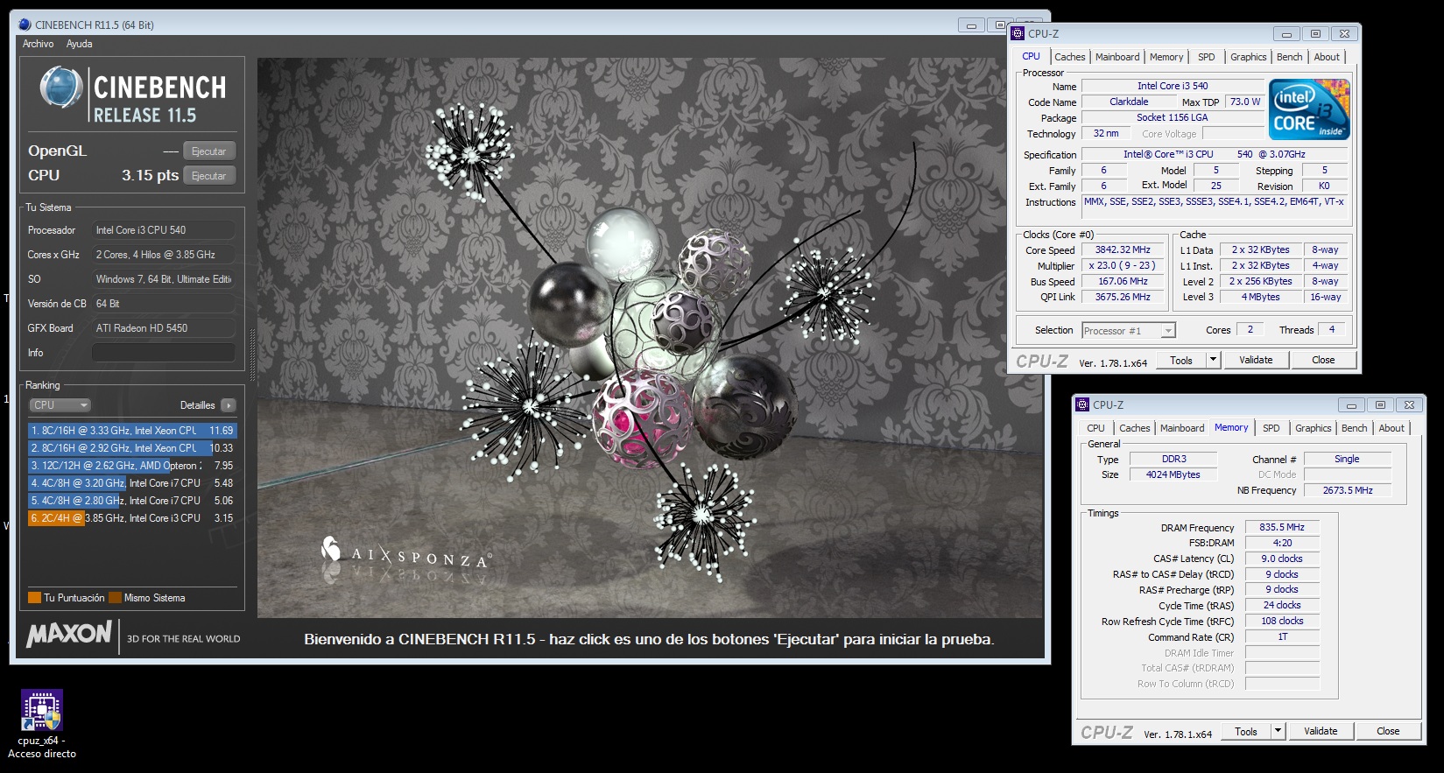This screenshot has width=1444, height=773.
Task: Click the GFX Board value ATI Radeon HD 5450
Action: [164, 328]
